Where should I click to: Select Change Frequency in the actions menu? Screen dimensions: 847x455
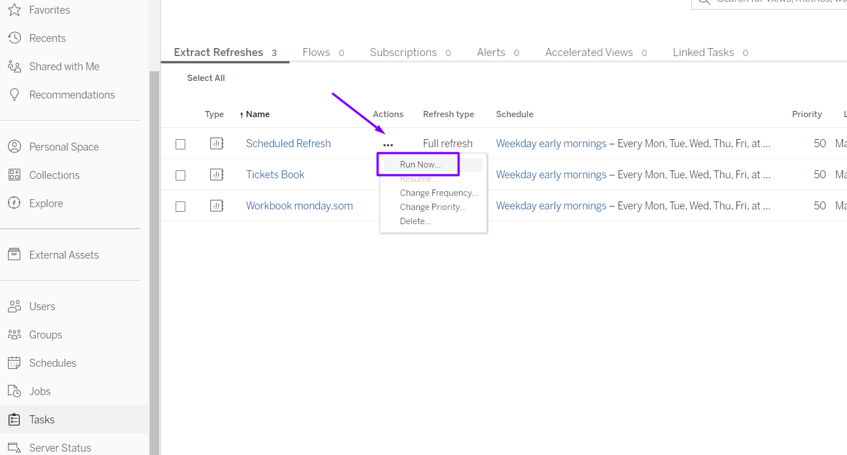coord(439,193)
